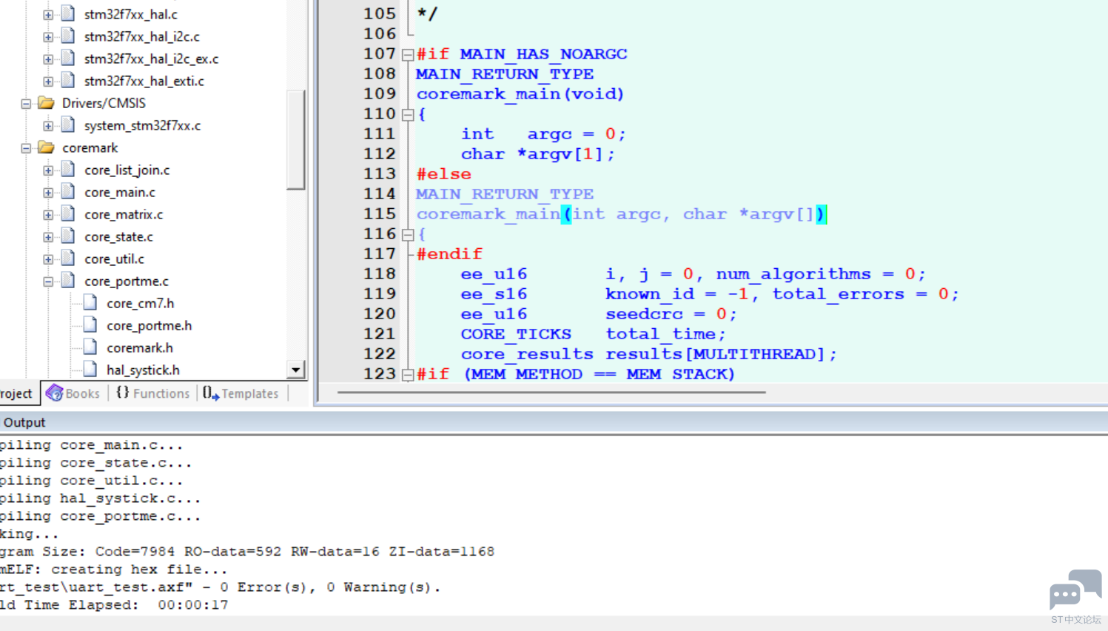Select hal_systick.h in the project tree
This screenshot has height=631, width=1108.
pyautogui.click(x=143, y=370)
